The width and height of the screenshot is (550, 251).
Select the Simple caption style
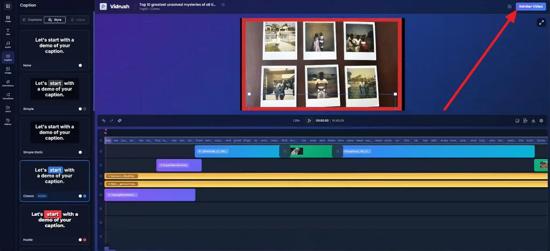(54, 93)
